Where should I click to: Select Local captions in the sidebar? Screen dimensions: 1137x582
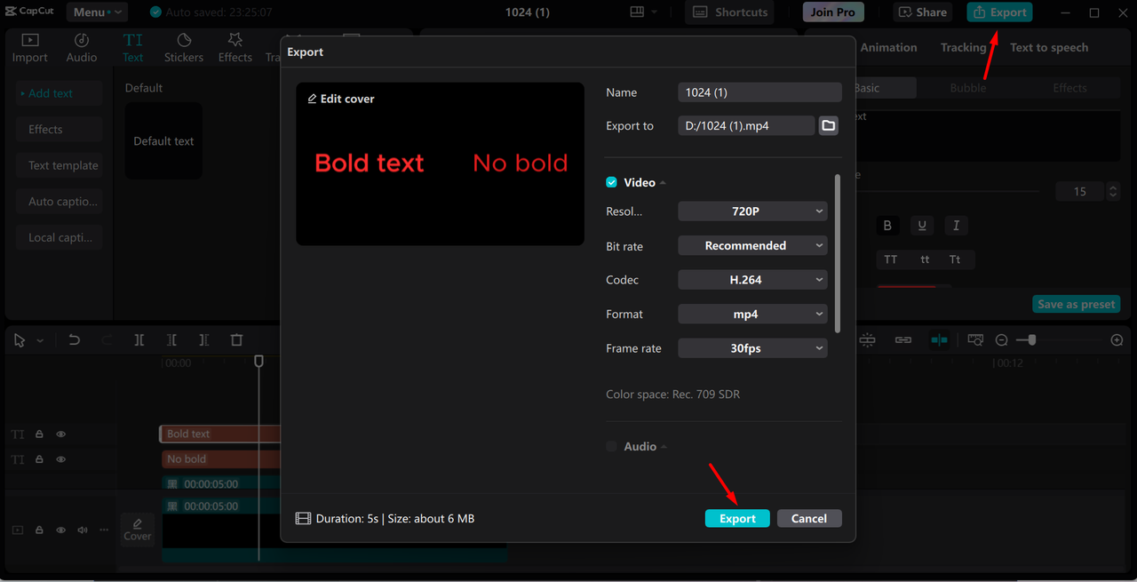click(x=59, y=237)
